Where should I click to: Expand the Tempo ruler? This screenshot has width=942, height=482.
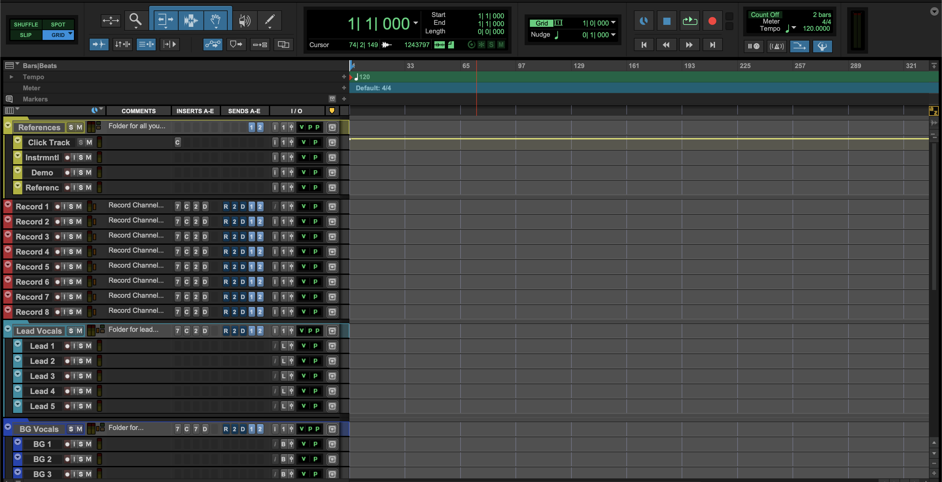[x=11, y=77]
